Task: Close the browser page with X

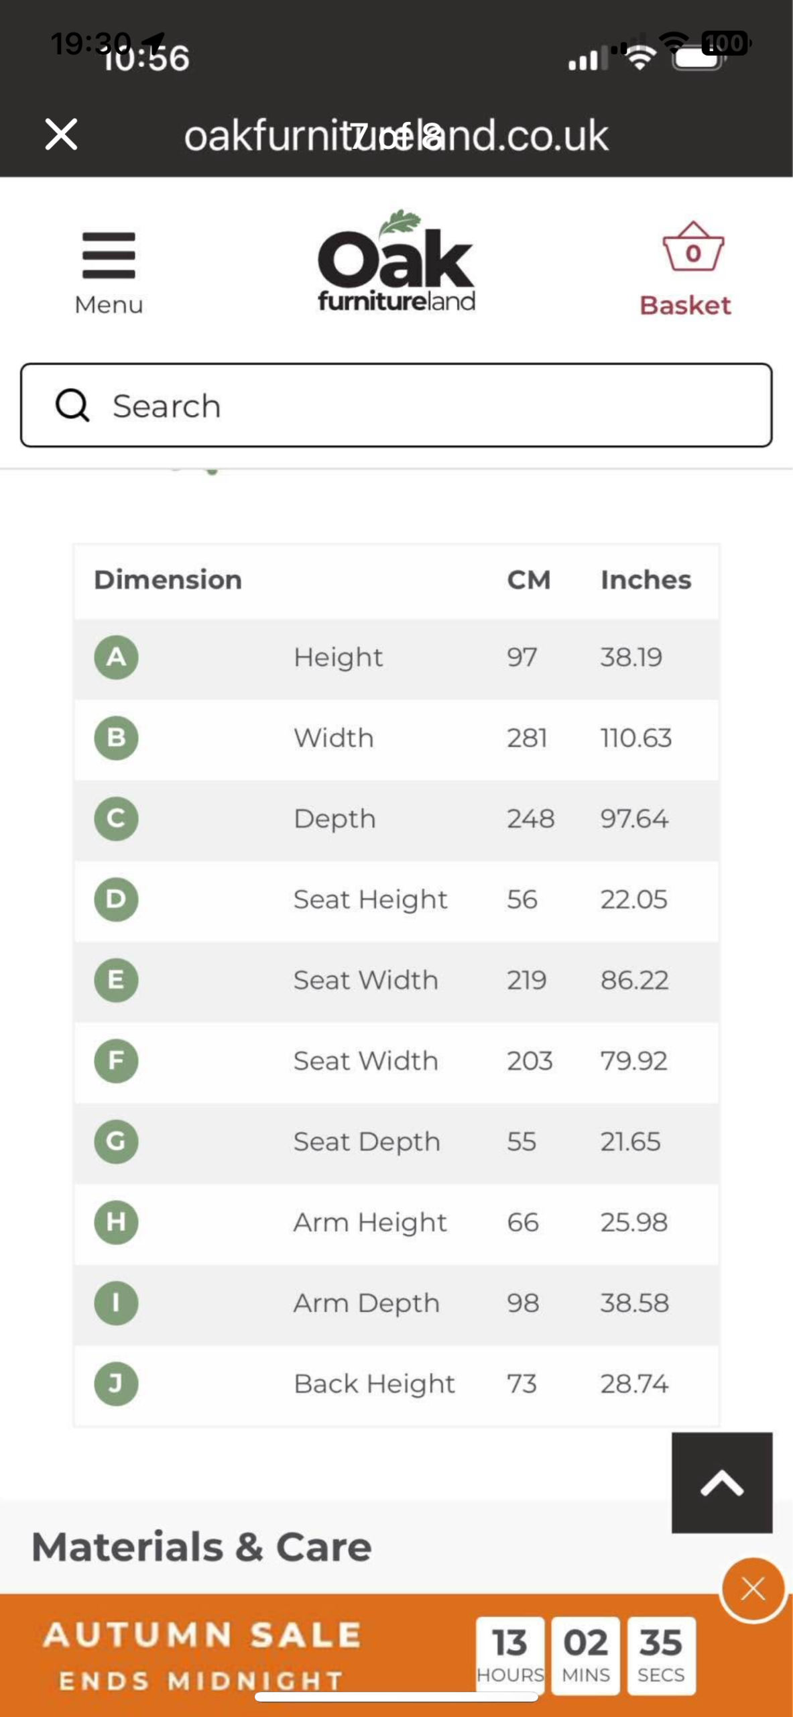Action: click(61, 134)
